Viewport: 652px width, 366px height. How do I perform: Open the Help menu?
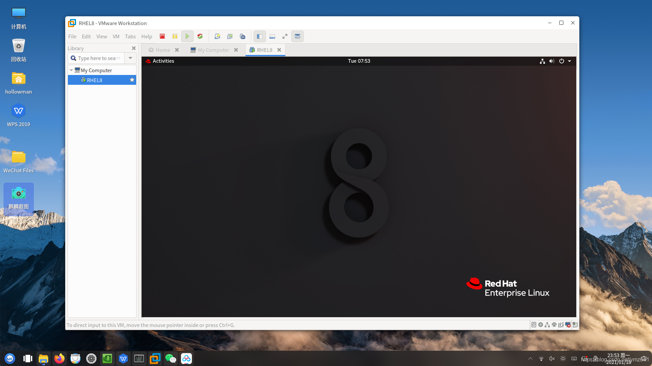147,36
